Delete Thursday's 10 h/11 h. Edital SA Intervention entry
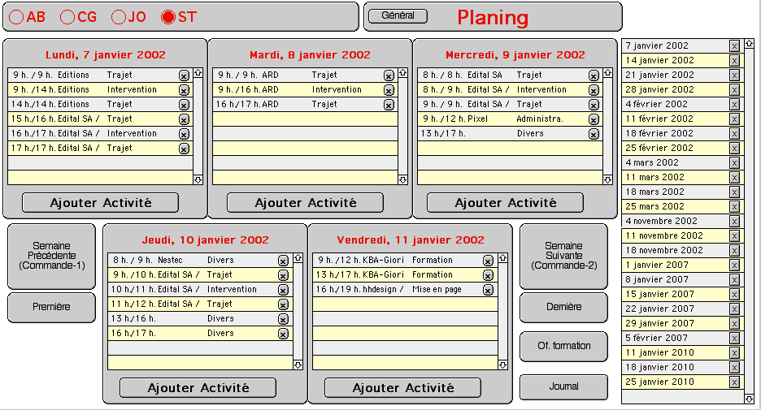Viewport: 761px width, 410px height. click(284, 290)
